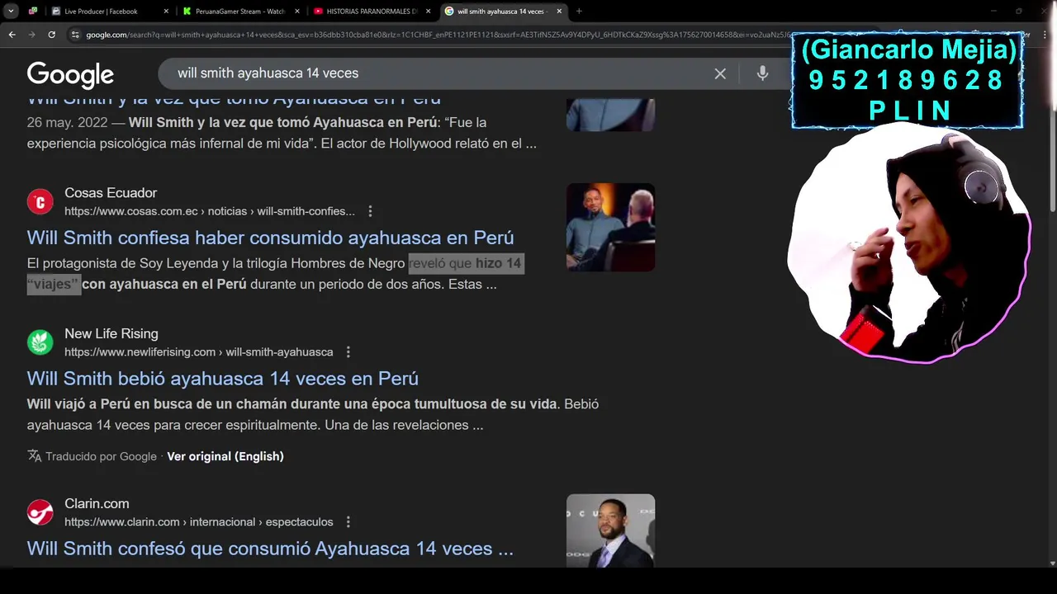Click the scrollbar down arrow
Viewport: 1057px width, 594px height.
[1052, 563]
